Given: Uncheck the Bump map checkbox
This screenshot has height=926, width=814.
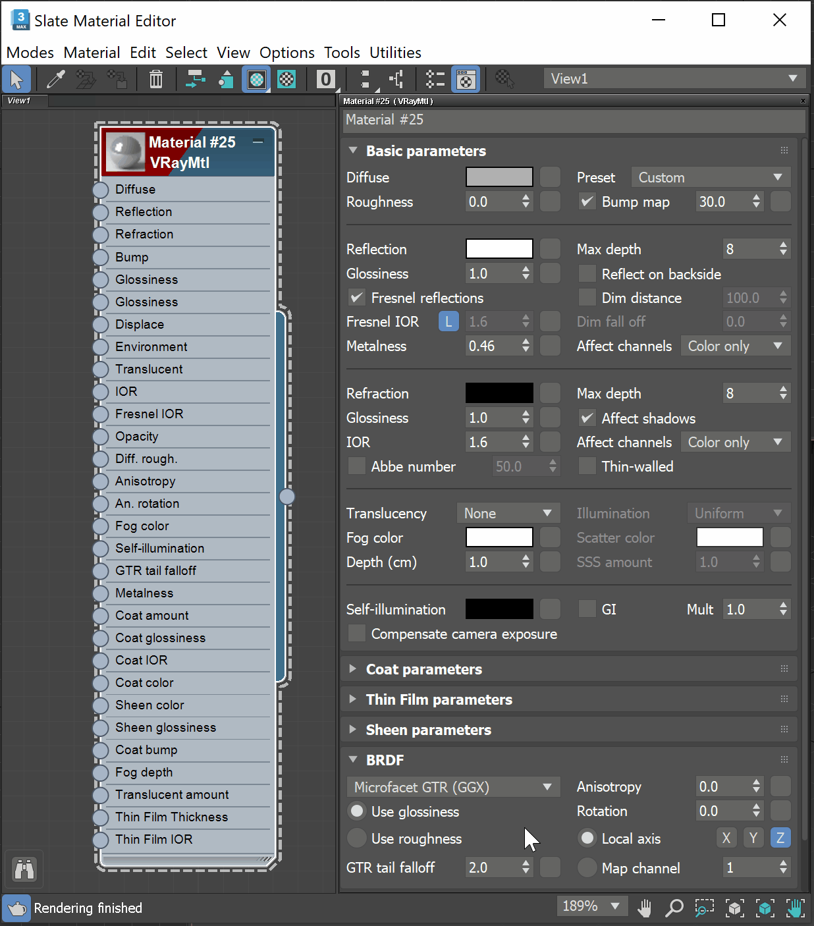Looking at the screenshot, I should pyautogui.click(x=587, y=202).
